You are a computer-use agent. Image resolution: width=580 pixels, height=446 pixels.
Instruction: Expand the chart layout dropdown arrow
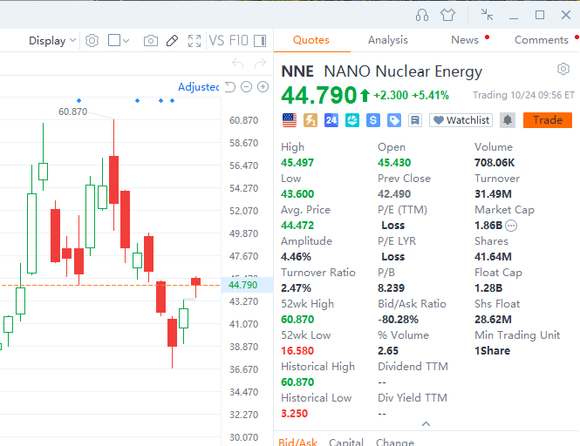click(x=126, y=41)
